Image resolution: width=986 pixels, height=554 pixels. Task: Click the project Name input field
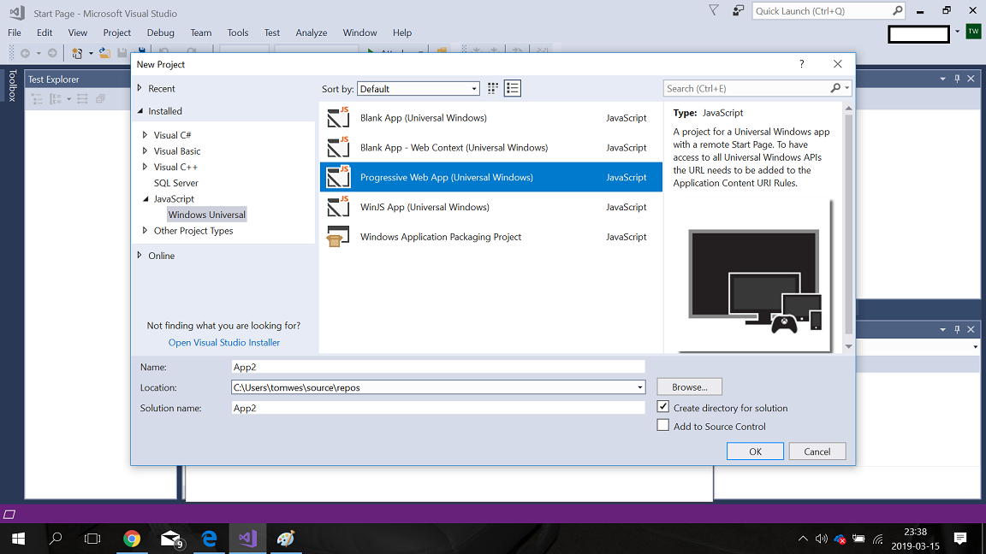point(438,367)
